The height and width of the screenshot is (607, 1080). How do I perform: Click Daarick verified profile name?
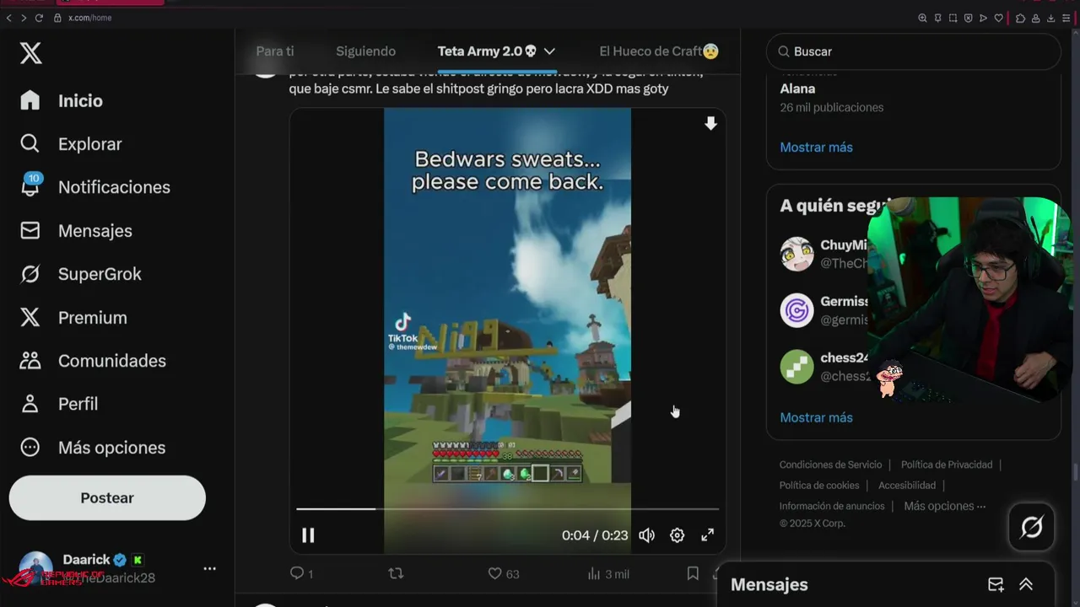pos(86,560)
